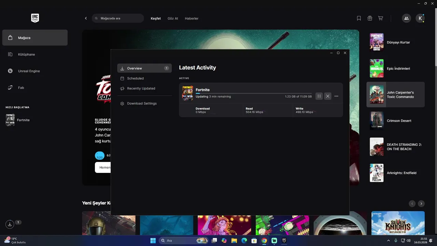This screenshot has height=246, width=437.
Task: Click the Mağaza sidebar item
Action: [x=35, y=38]
